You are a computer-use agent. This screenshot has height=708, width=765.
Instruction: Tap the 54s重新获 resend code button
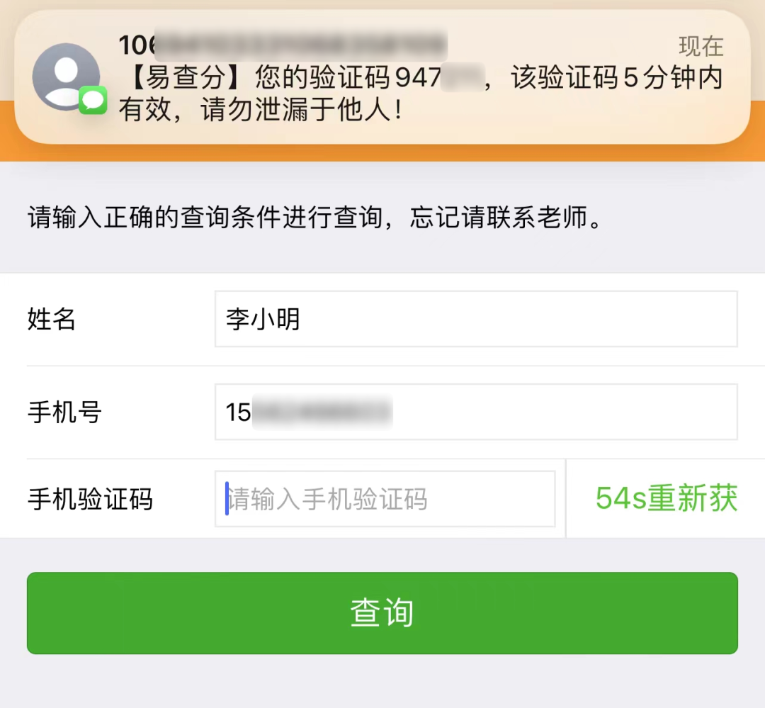[x=666, y=498]
